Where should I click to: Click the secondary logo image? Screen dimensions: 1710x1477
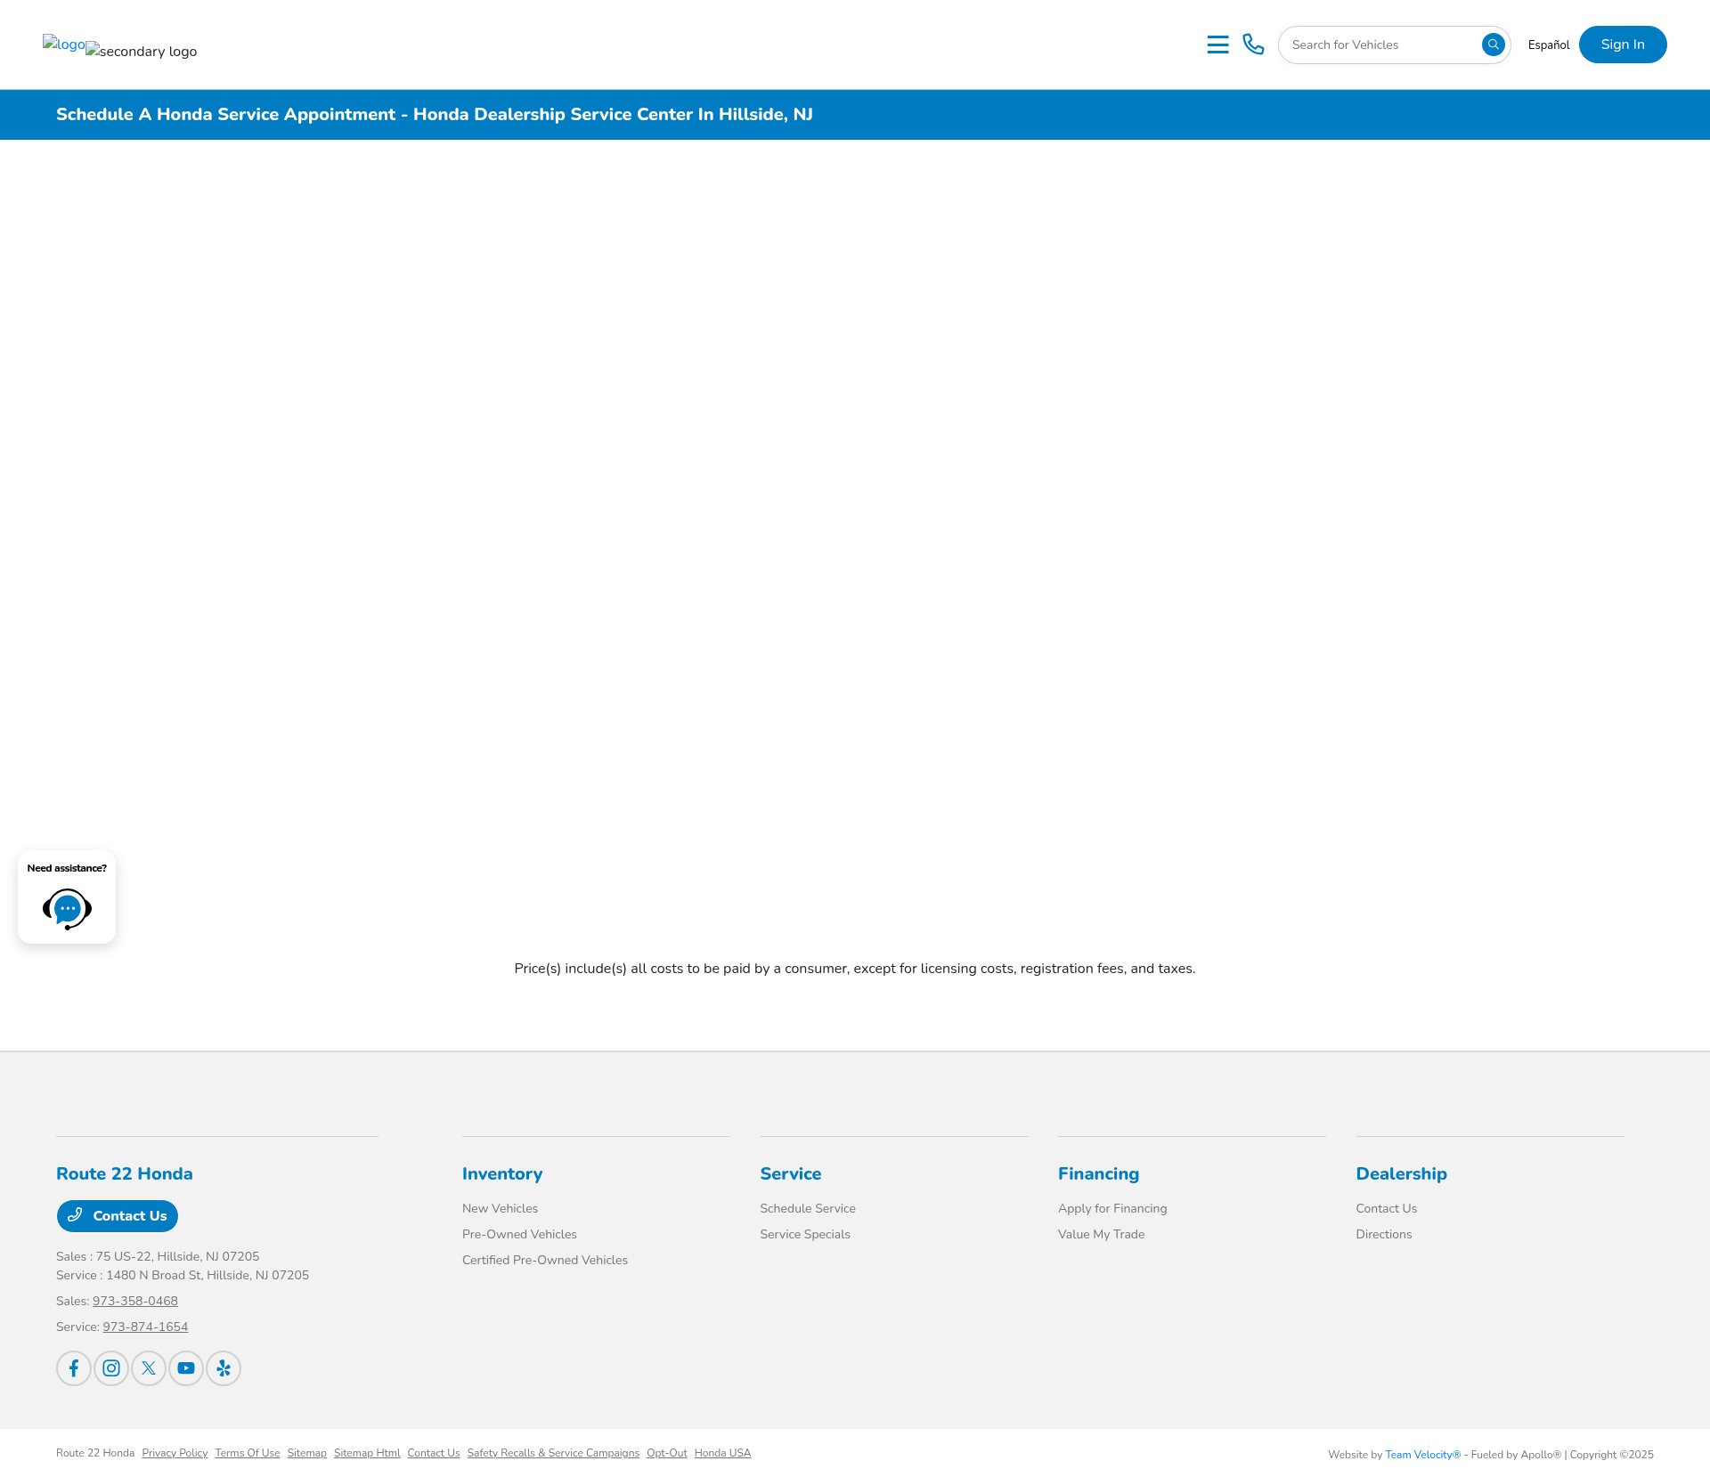142,51
